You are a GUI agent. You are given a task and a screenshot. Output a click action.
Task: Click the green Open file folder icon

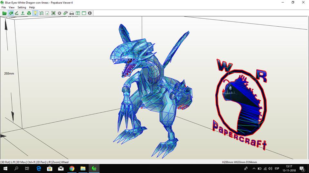pos(4,13)
